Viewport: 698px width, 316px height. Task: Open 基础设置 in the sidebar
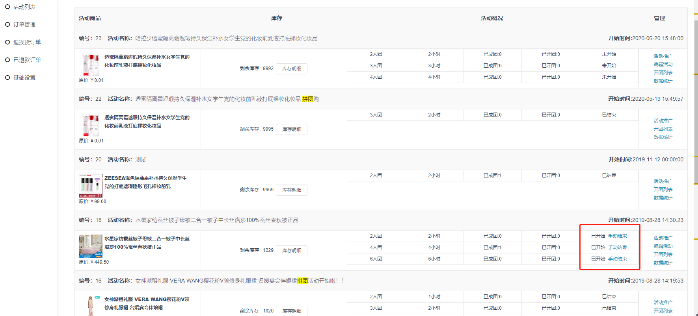tap(24, 78)
